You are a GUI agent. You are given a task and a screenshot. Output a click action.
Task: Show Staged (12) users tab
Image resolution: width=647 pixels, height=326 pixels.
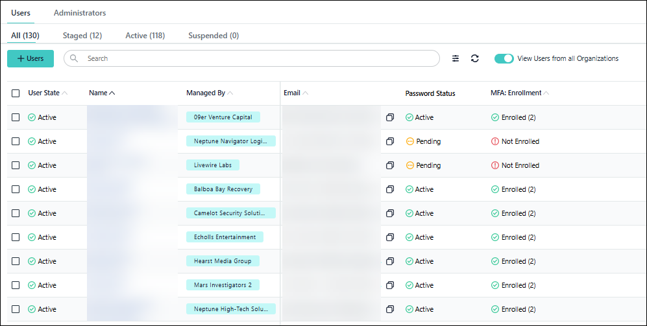point(82,36)
